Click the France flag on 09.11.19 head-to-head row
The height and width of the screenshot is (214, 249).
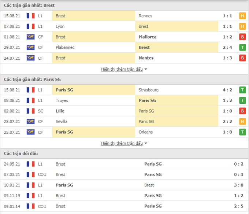(x=30, y=196)
